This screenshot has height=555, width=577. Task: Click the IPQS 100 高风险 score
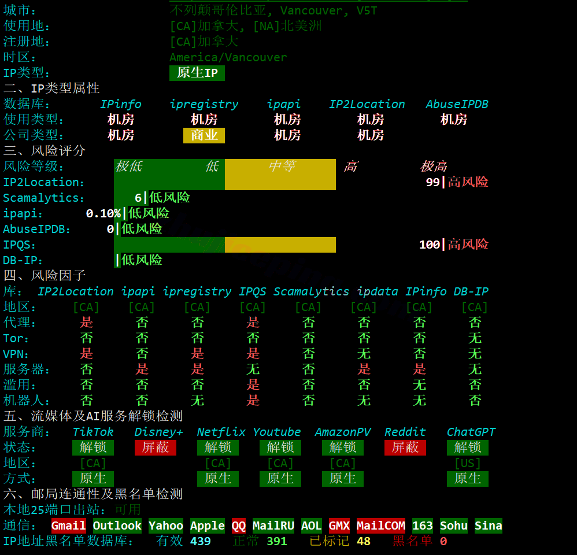(x=454, y=245)
